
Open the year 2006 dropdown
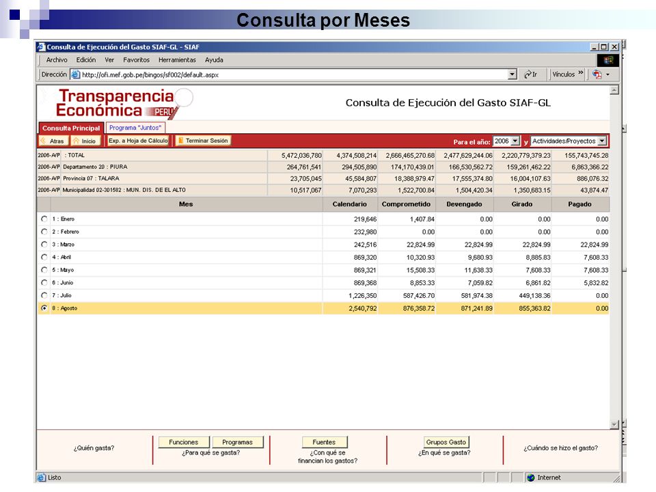(506, 141)
